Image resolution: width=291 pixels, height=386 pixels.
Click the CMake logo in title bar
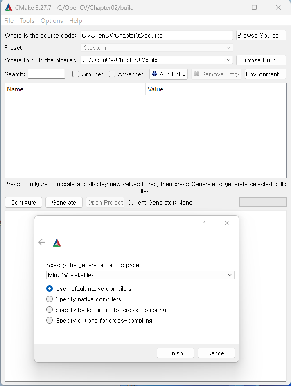pos(8,8)
